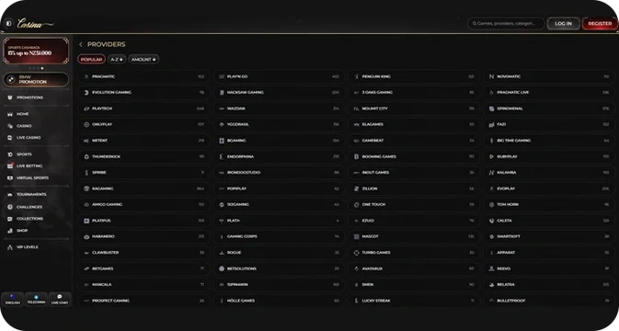Viewport: 619px width, 331px height.
Task: Open Sports in the sidebar
Action: coord(24,154)
